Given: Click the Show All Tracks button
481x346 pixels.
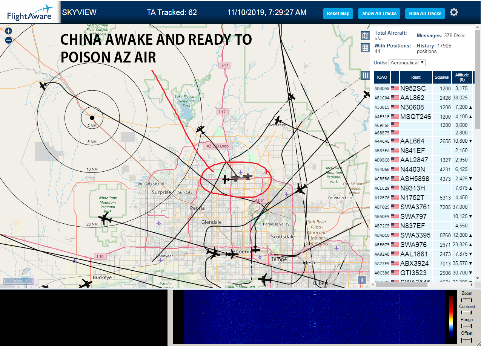Looking at the screenshot, I should [x=379, y=14].
